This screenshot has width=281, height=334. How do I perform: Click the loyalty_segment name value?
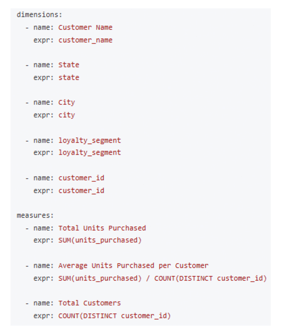click(90, 140)
